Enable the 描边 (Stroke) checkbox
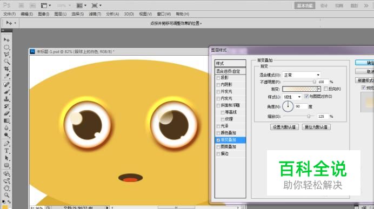Image resolution: width=374 pixels, height=209 pixels. 218,154
